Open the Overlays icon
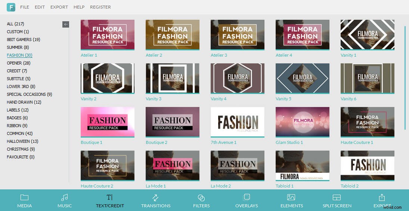Image resolution: width=409 pixels, height=211 pixels. (247, 197)
